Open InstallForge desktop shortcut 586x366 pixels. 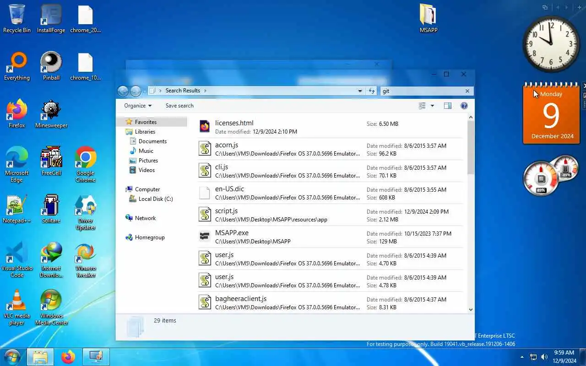[x=51, y=19]
